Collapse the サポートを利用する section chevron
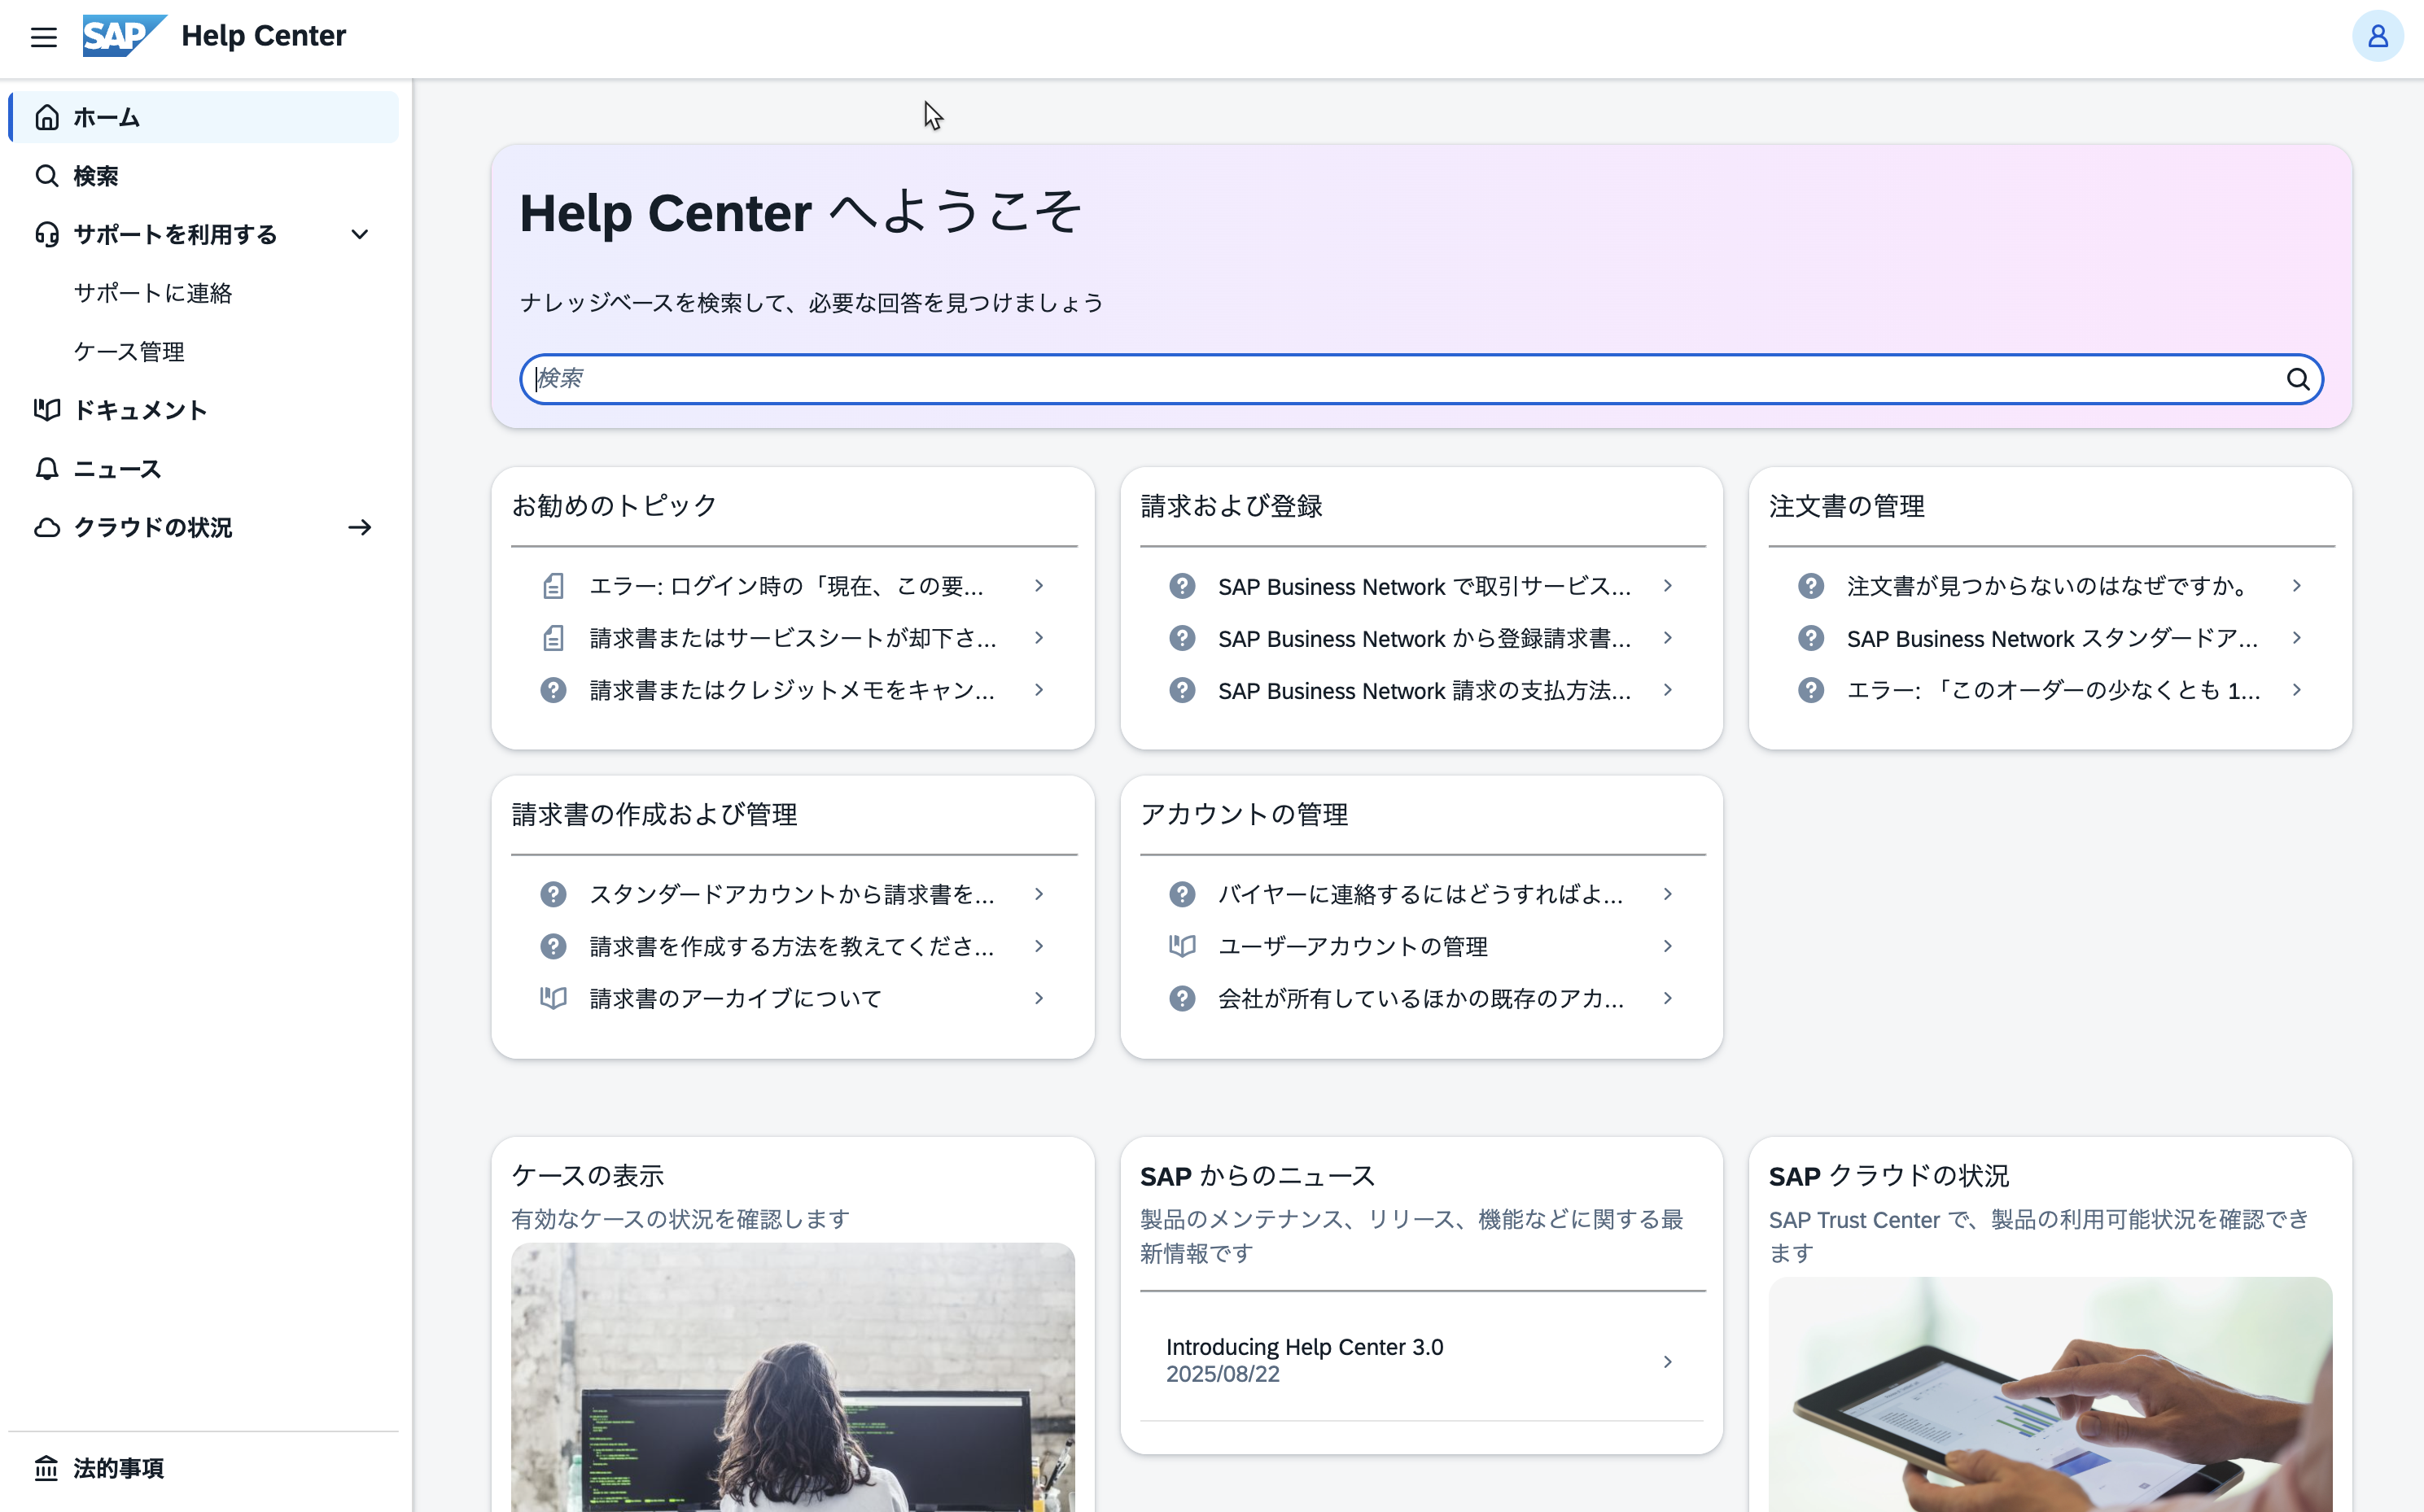 (360, 234)
